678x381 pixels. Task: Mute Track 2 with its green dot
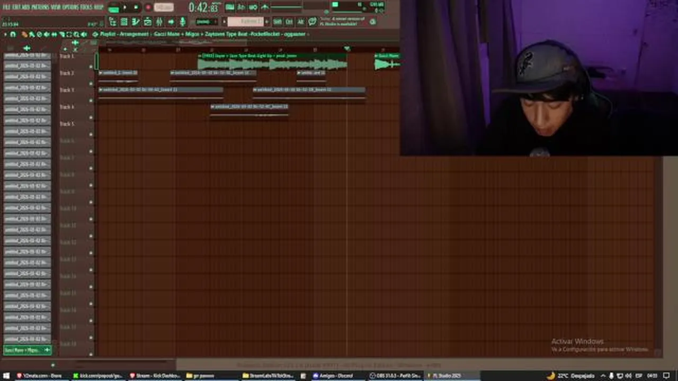(x=91, y=84)
